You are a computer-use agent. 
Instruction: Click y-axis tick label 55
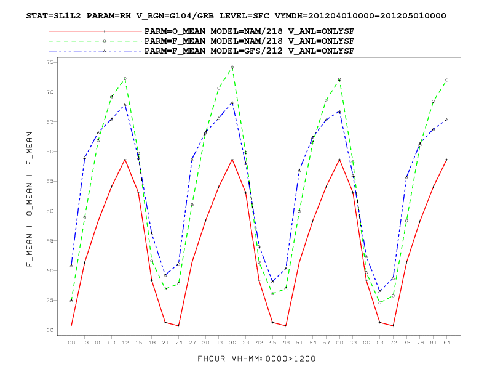tap(51, 181)
